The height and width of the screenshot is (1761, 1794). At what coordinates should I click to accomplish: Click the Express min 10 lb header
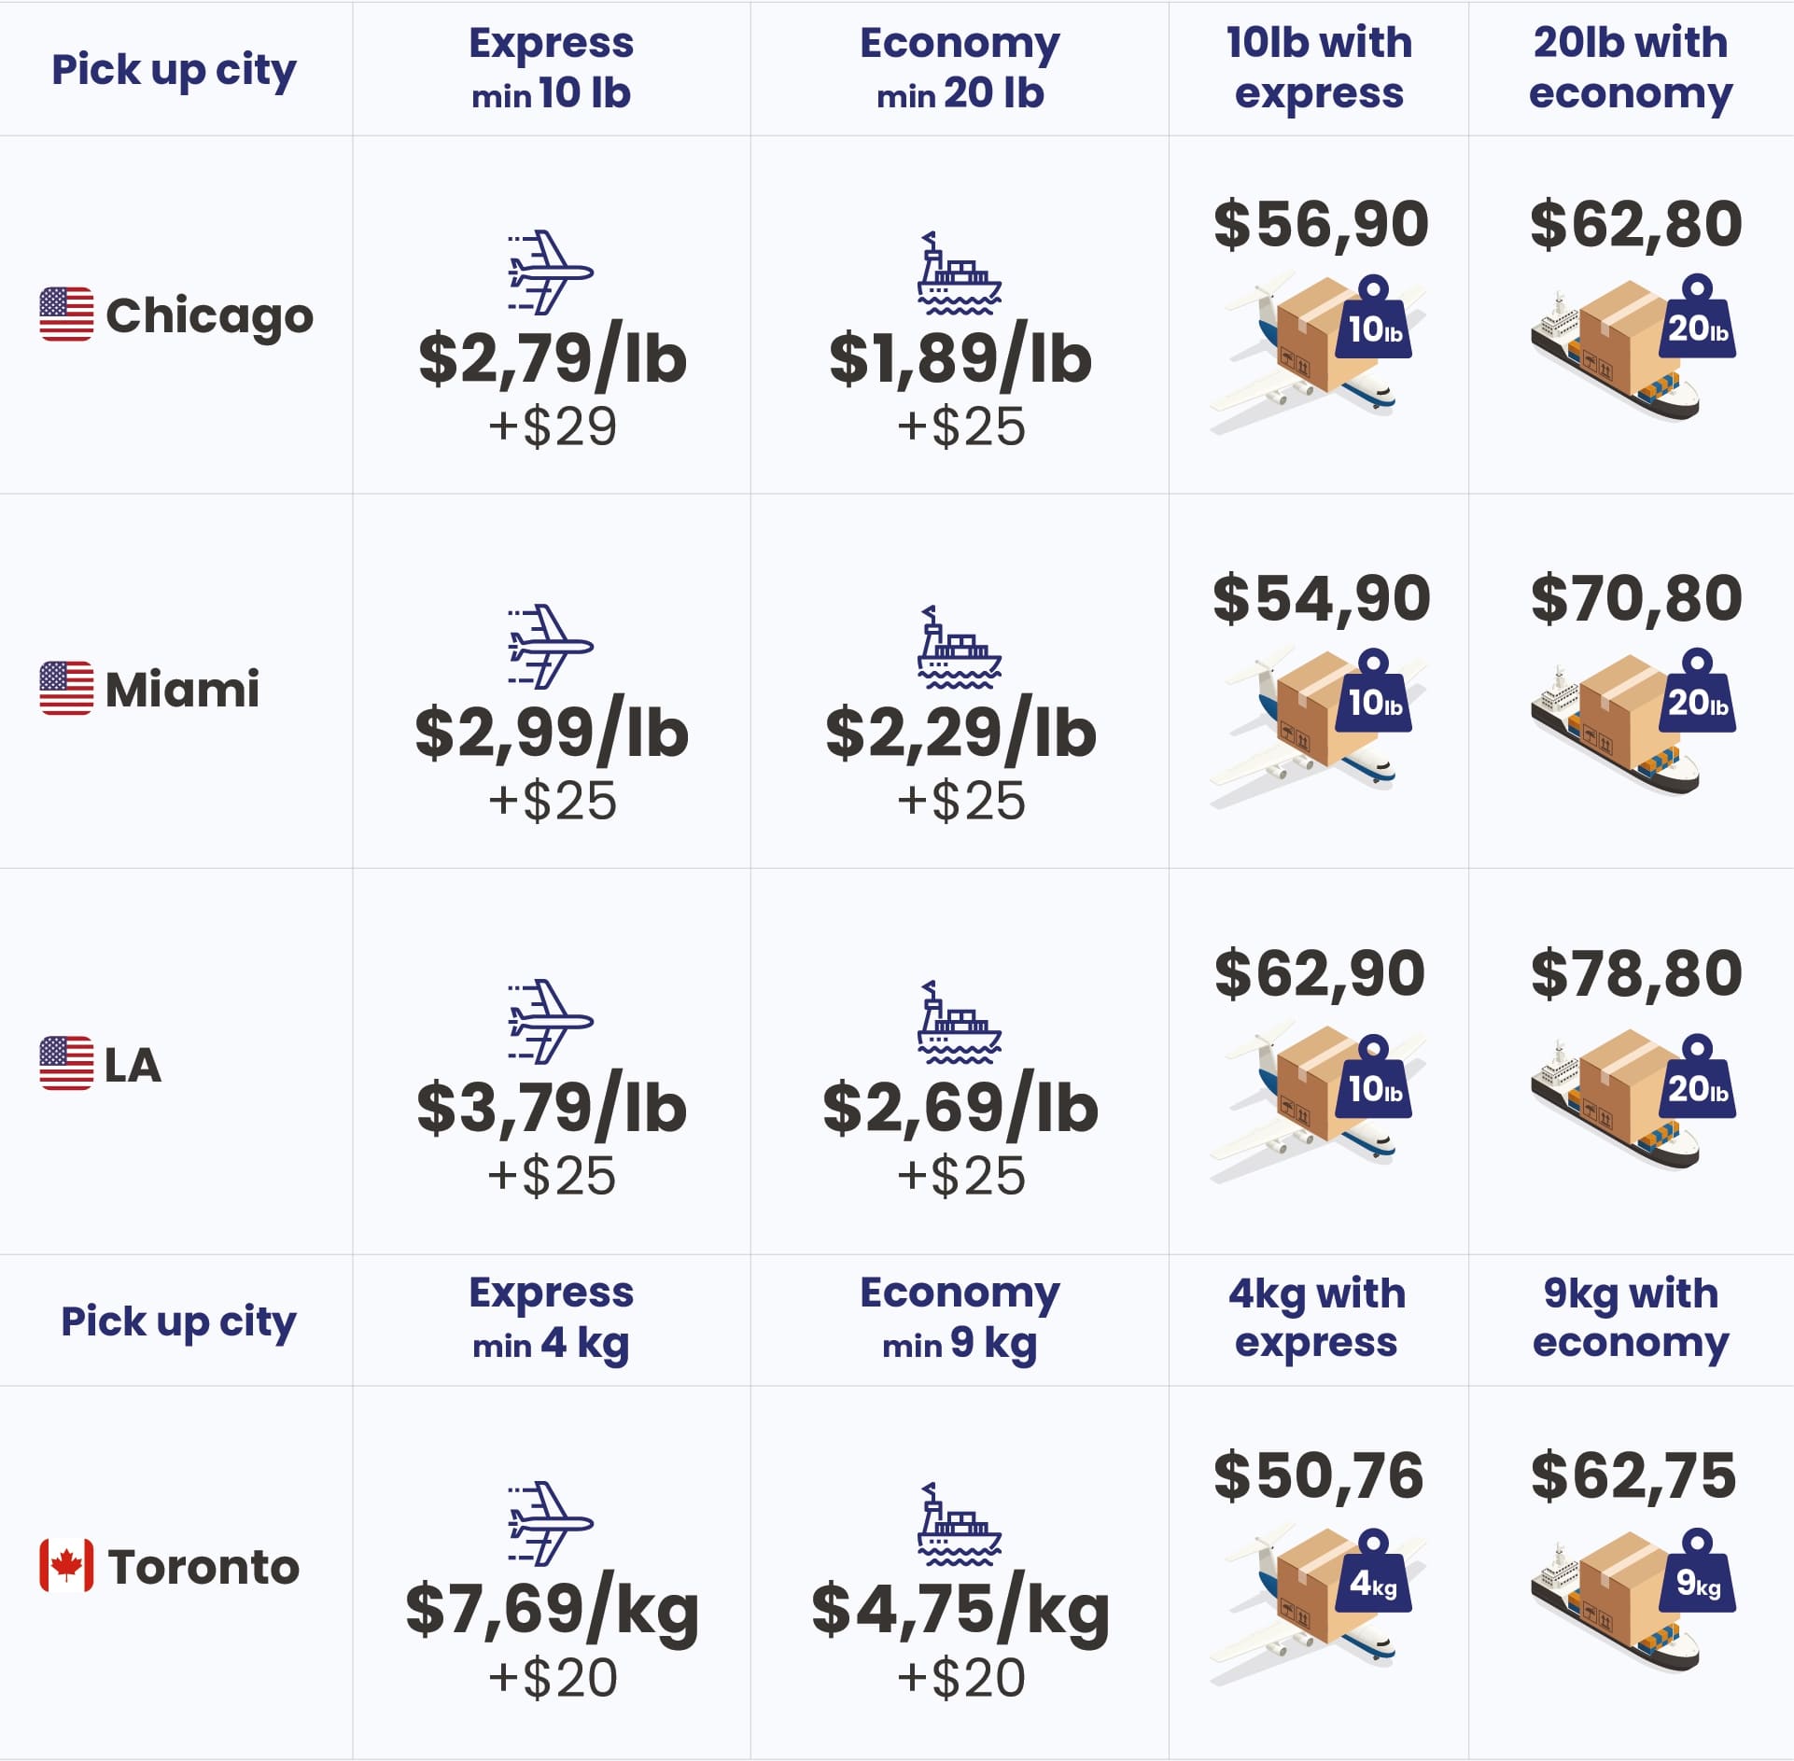tap(551, 68)
